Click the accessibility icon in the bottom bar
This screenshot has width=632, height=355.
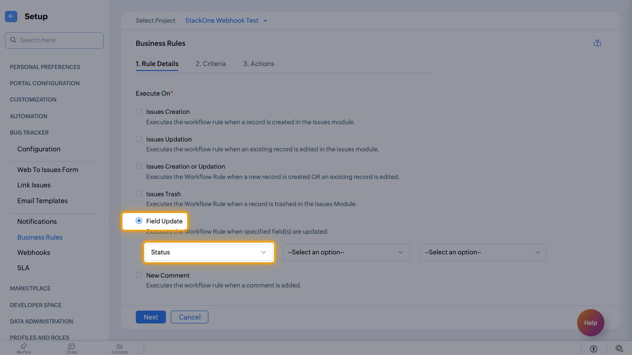593,349
